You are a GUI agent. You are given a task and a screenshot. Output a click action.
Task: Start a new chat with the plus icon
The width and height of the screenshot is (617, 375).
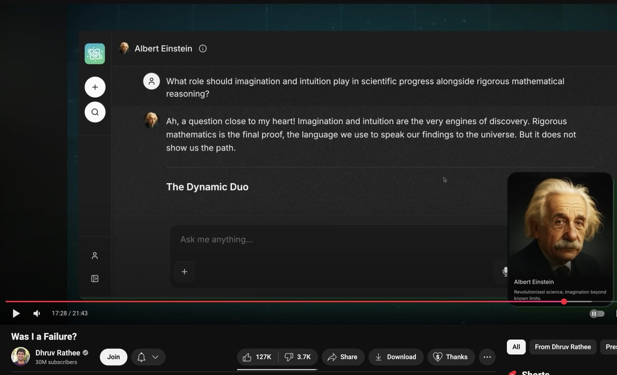click(95, 87)
